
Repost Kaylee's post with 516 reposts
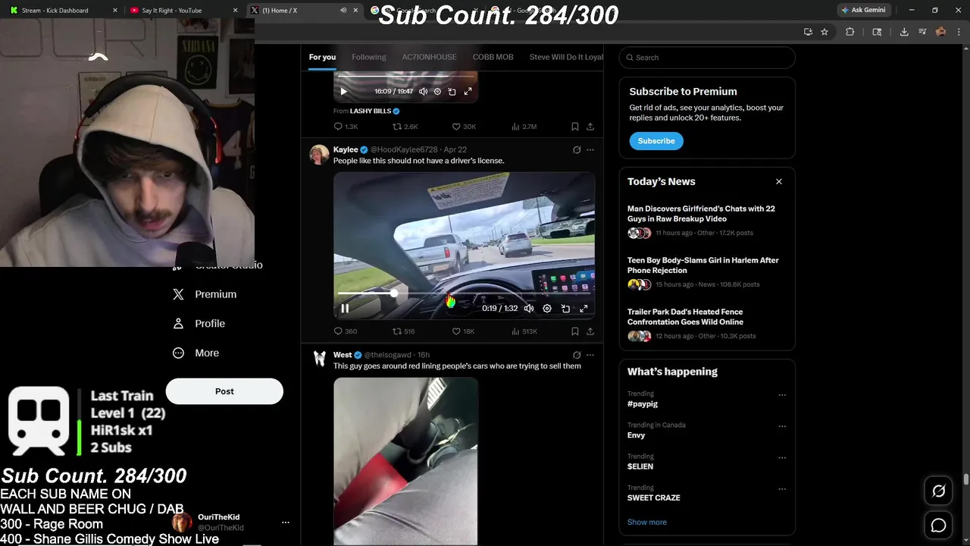pos(403,331)
